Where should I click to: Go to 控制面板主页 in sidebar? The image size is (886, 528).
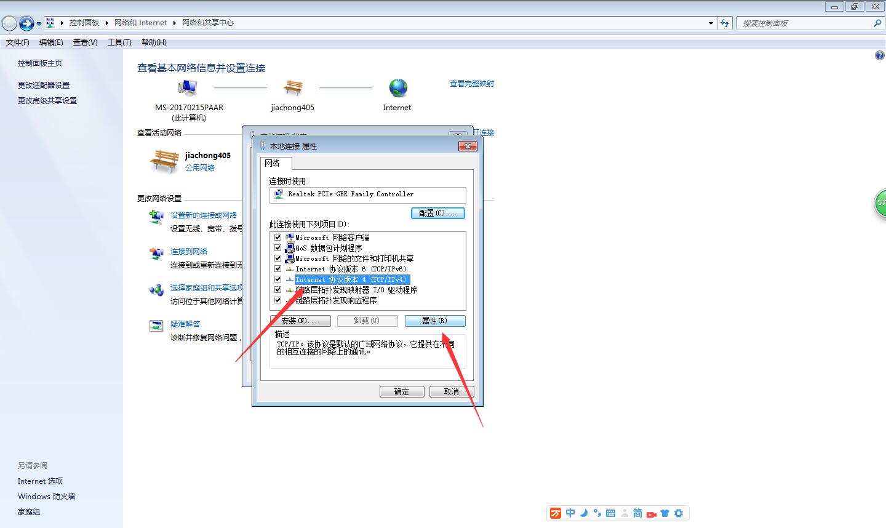(40, 63)
